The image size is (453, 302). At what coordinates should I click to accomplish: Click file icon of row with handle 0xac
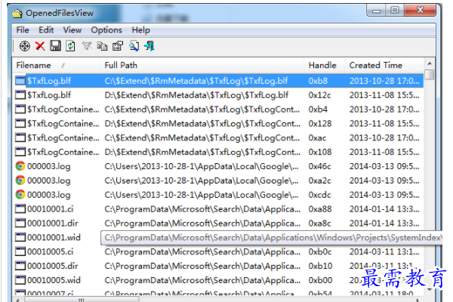coord(20,137)
